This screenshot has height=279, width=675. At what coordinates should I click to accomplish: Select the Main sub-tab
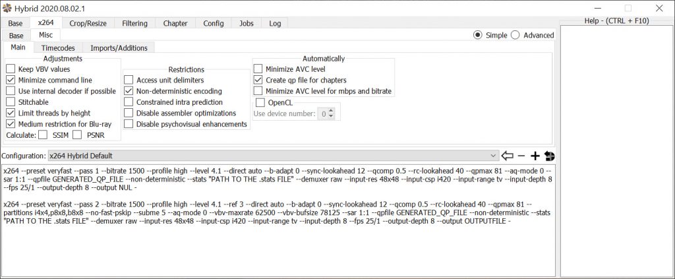pyautogui.click(x=18, y=47)
